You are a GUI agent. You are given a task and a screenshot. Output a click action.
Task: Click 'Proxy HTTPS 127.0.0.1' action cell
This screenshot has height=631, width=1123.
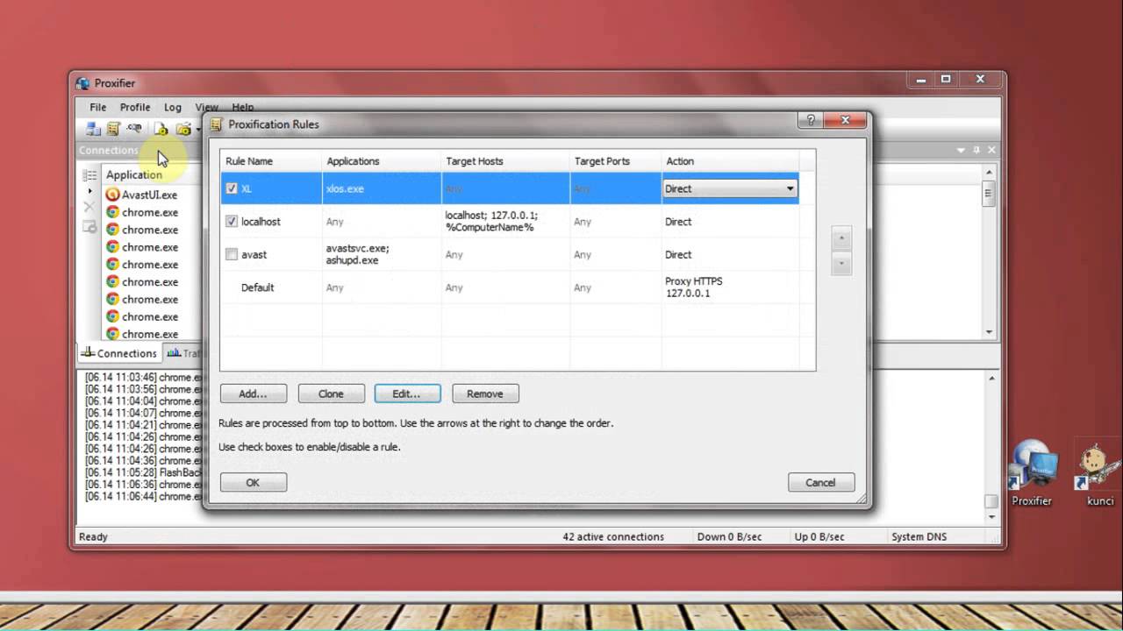pos(730,287)
